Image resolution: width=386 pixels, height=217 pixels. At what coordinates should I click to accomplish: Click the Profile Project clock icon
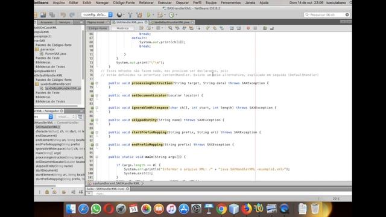(x=171, y=14)
